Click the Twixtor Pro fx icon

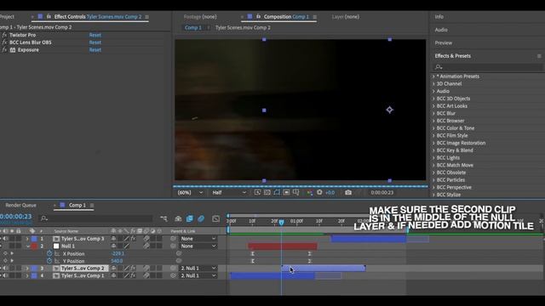pos(4,35)
